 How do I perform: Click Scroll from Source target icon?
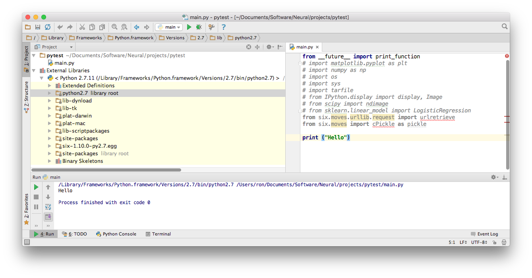pos(249,47)
